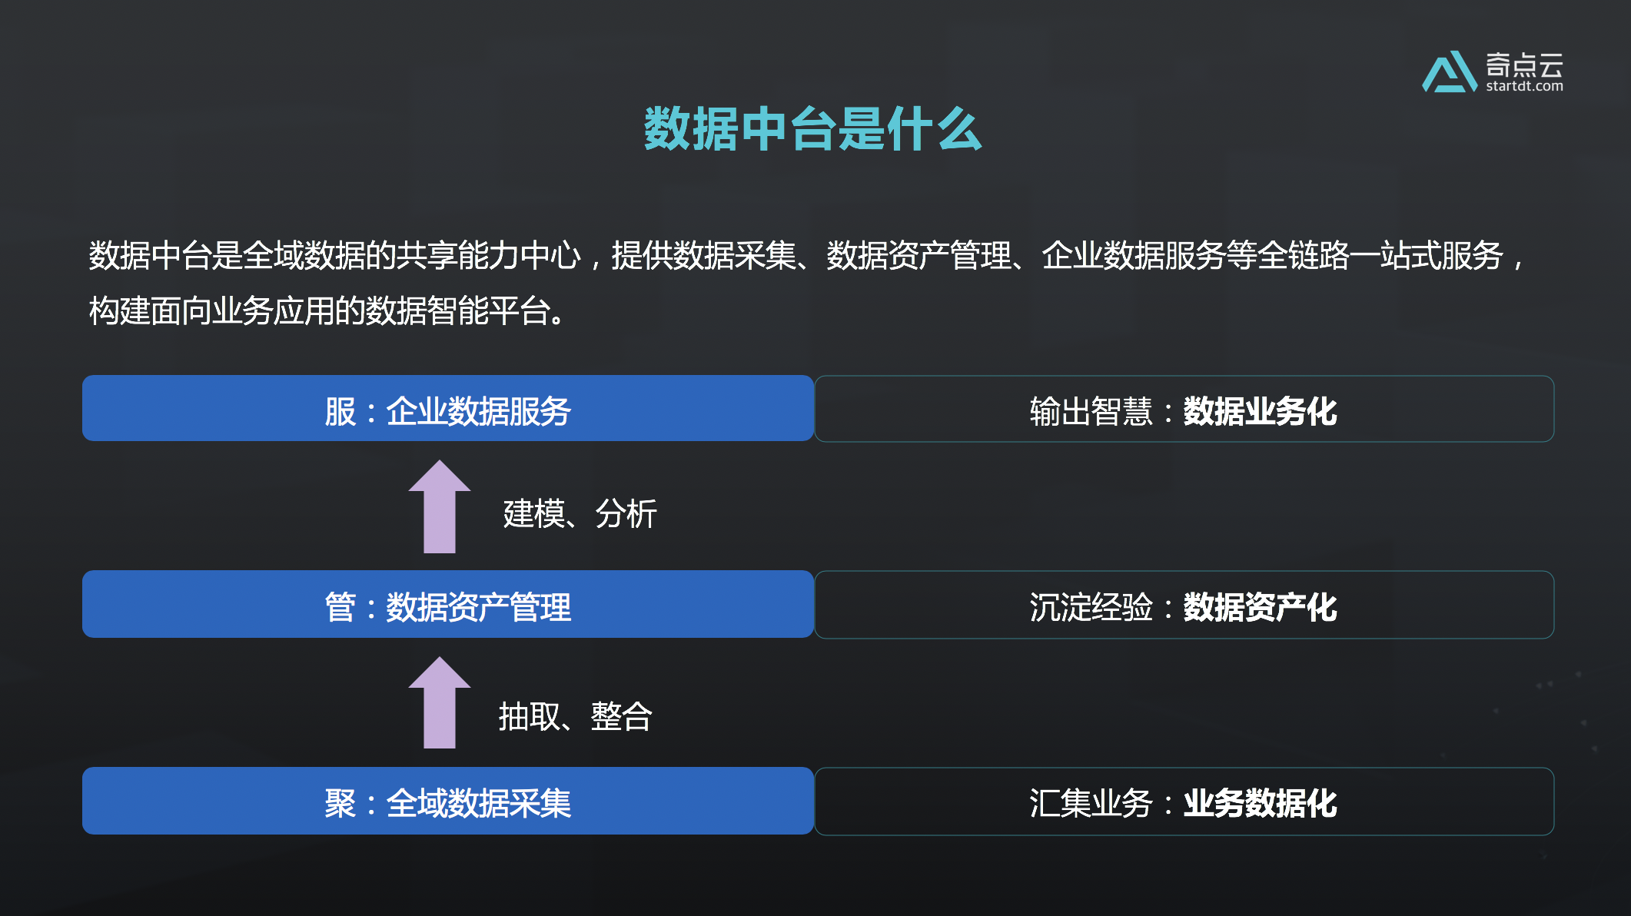
Task: Select the blue box 服：企业数据服务
Action: click(x=447, y=410)
